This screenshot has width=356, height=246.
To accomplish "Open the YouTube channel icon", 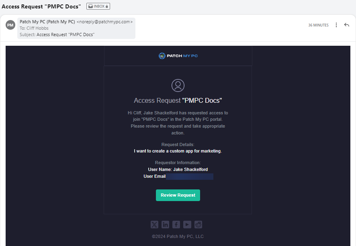I will coord(187,224).
